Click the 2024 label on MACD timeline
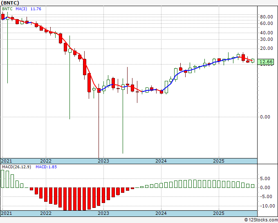 (x=161, y=213)
